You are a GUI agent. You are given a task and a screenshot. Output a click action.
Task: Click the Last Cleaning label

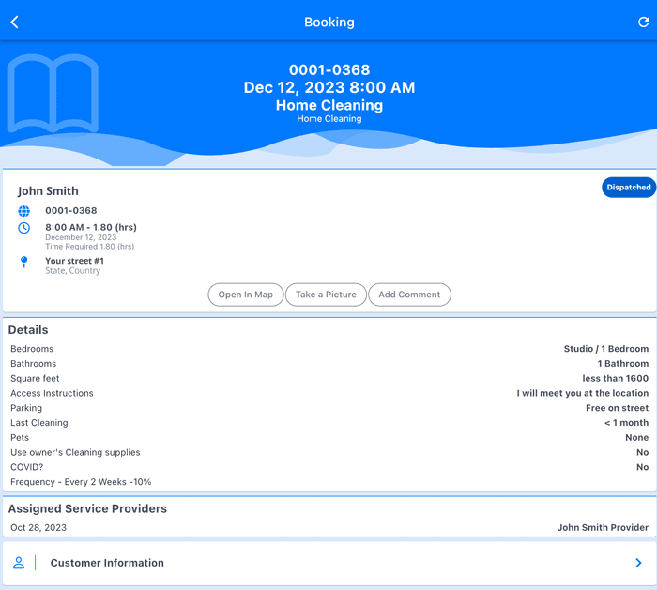39,423
